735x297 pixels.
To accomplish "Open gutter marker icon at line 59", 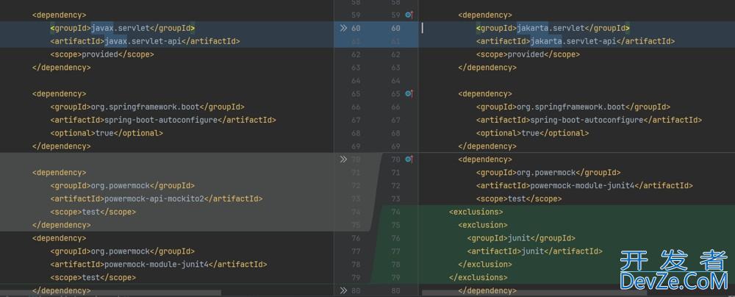I will (409, 15).
